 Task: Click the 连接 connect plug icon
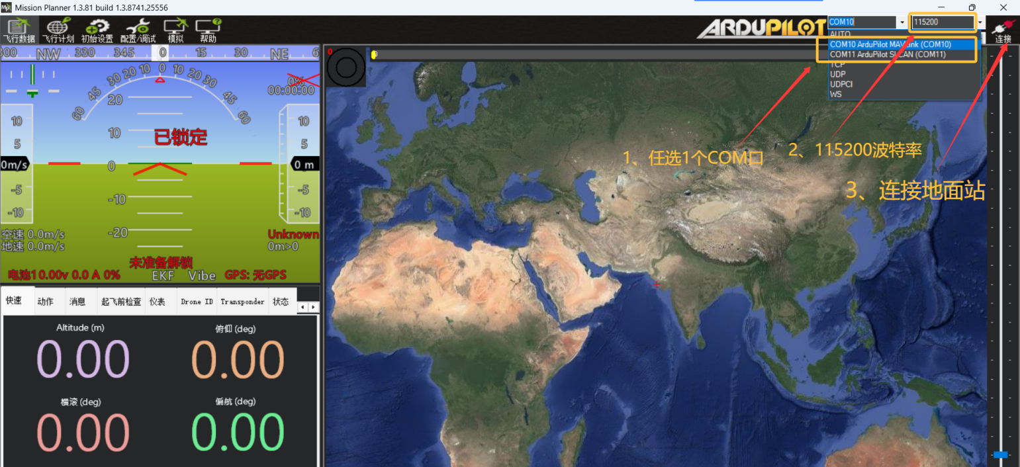coord(1003,30)
